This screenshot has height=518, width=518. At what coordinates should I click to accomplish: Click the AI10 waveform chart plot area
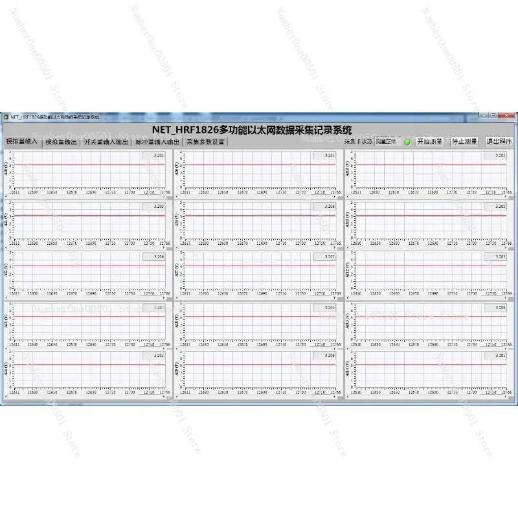click(431, 170)
